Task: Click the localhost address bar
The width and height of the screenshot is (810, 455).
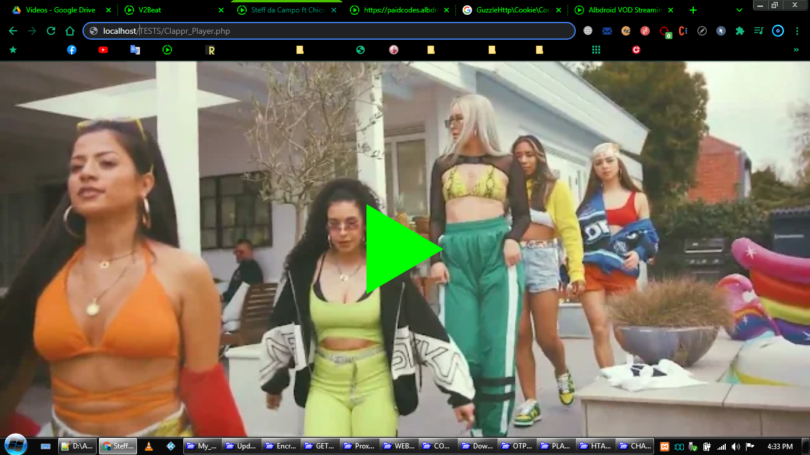Action: pyautogui.click(x=329, y=31)
